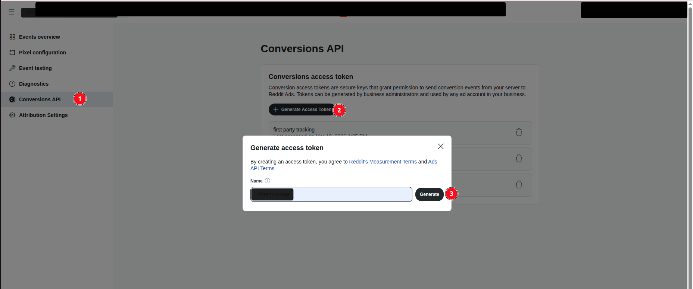Viewport: 693px width, 289px height.
Task: Click the Name help tooltip icon
Action: [x=267, y=181]
